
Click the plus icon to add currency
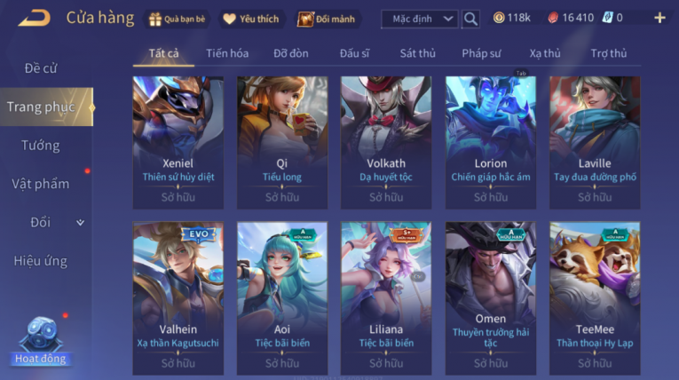click(659, 18)
